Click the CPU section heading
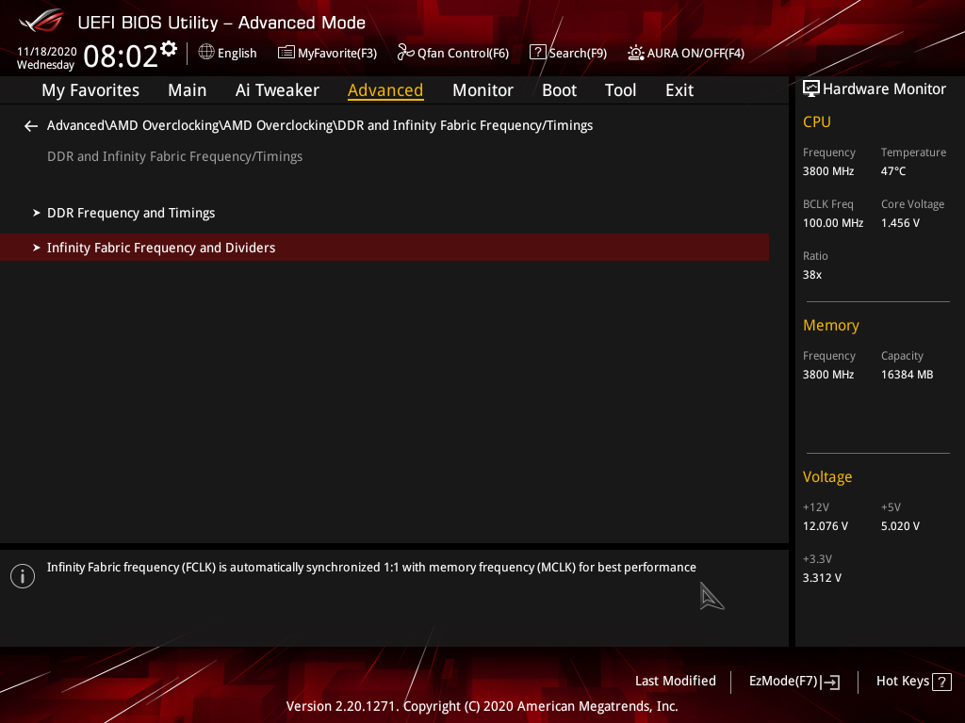The image size is (965, 723). pyautogui.click(x=817, y=122)
